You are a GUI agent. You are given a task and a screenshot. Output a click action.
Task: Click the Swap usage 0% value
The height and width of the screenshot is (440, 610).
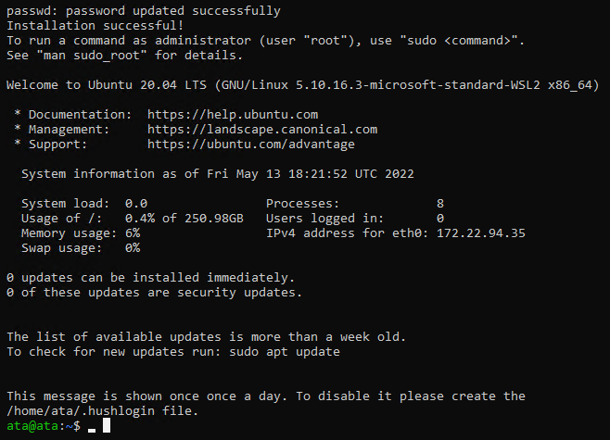[133, 248]
